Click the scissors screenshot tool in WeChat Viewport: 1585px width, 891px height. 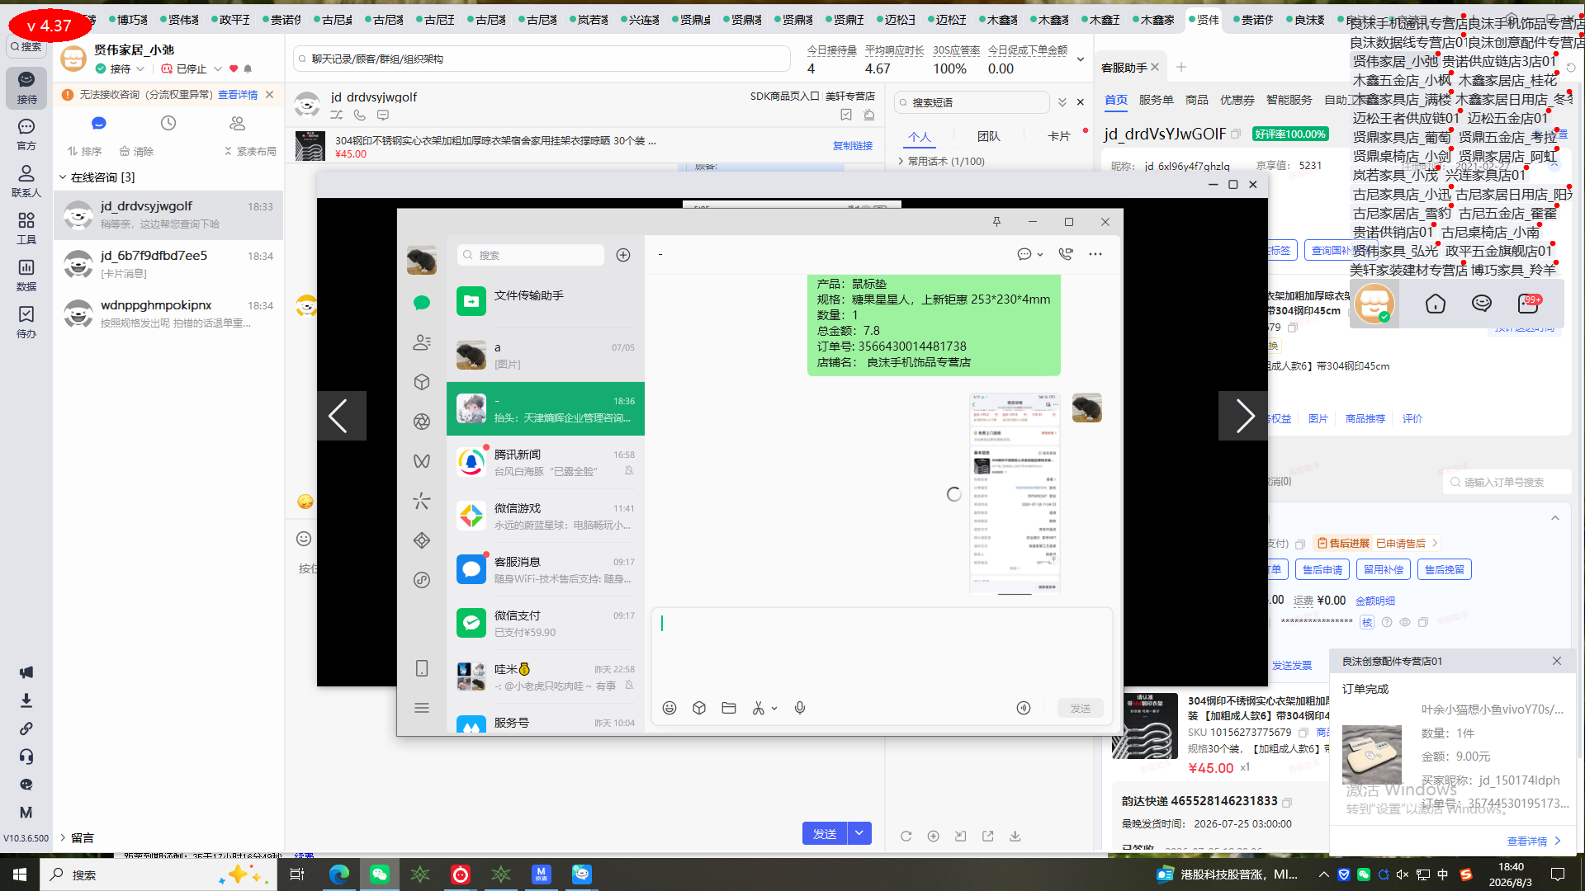[x=759, y=708]
